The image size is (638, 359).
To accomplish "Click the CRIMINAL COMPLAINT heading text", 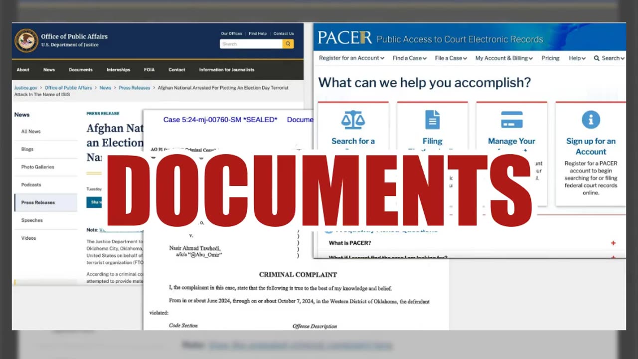I will pos(298,275).
